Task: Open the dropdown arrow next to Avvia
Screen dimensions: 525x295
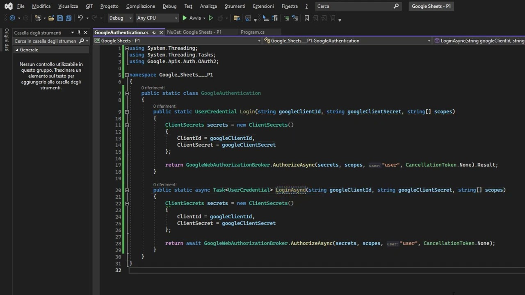Action: (204, 18)
